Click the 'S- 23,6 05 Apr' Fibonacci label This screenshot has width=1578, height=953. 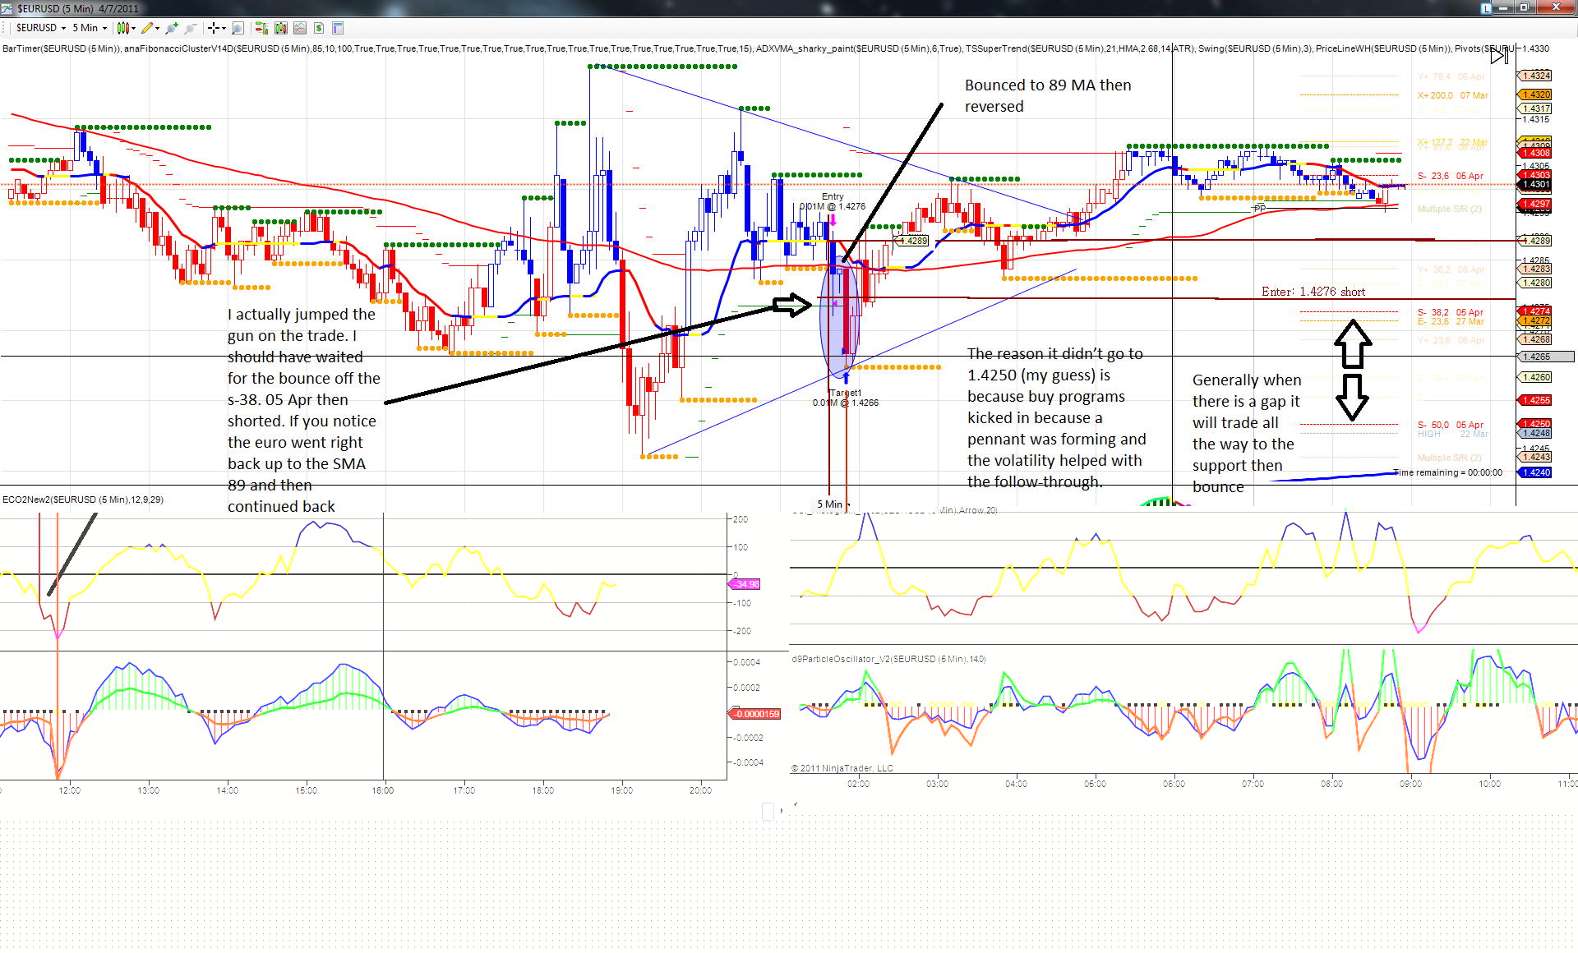tap(1451, 176)
